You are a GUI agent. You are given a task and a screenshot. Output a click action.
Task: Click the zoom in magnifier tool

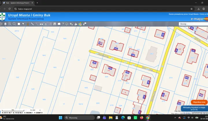pos(10,24)
